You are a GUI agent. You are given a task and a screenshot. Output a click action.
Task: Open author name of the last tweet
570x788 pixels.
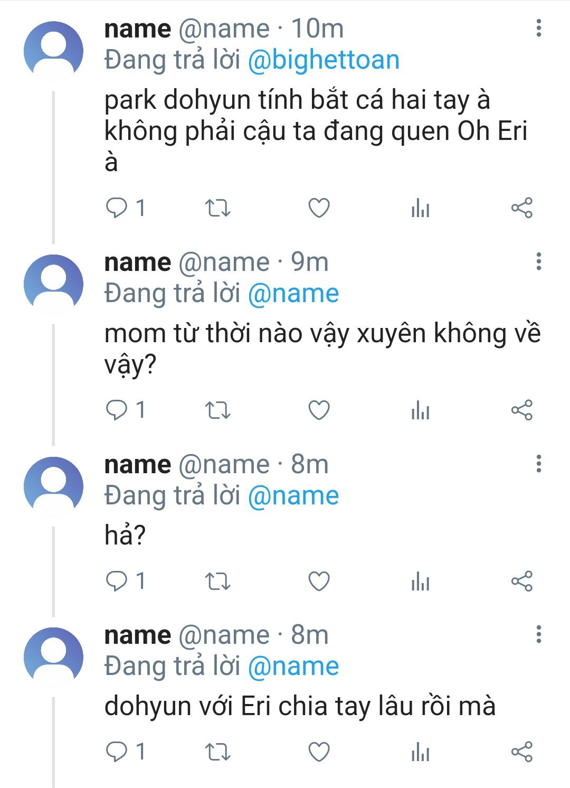(138, 635)
